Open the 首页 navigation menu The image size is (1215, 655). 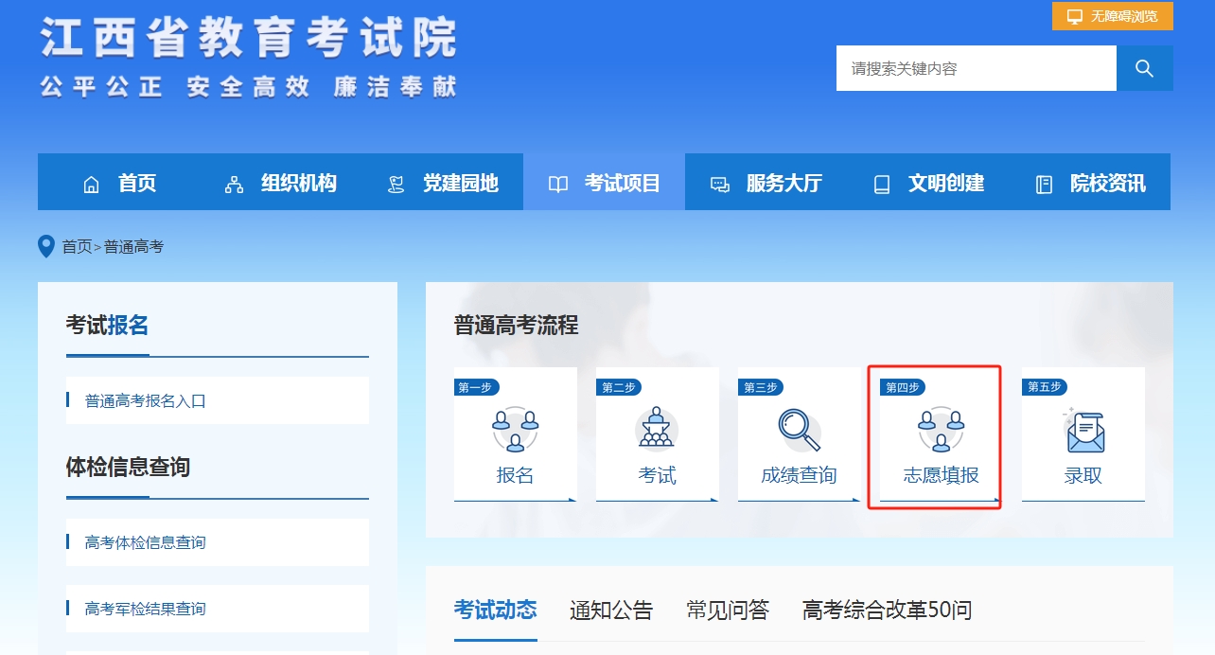118,182
